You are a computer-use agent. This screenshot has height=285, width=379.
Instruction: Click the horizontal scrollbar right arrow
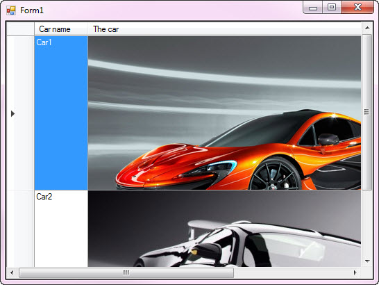pyautogui.click(x=355, y=273)
